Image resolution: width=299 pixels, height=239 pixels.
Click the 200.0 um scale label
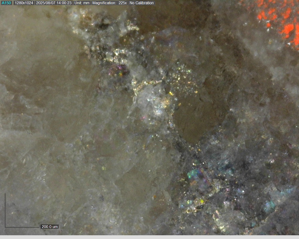click(50, 227)
